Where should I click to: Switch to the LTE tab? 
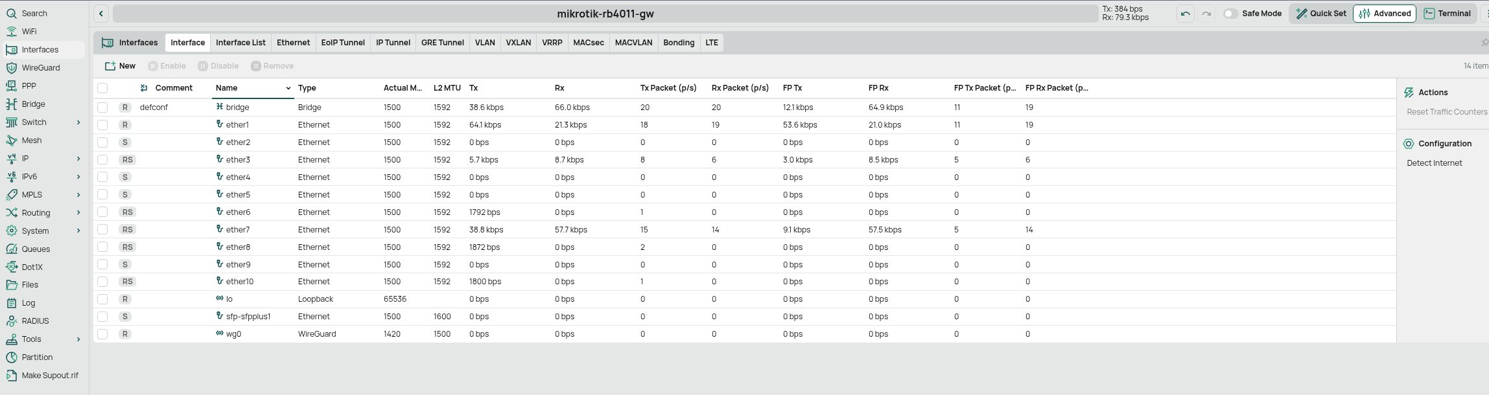(x=712, y=43)
